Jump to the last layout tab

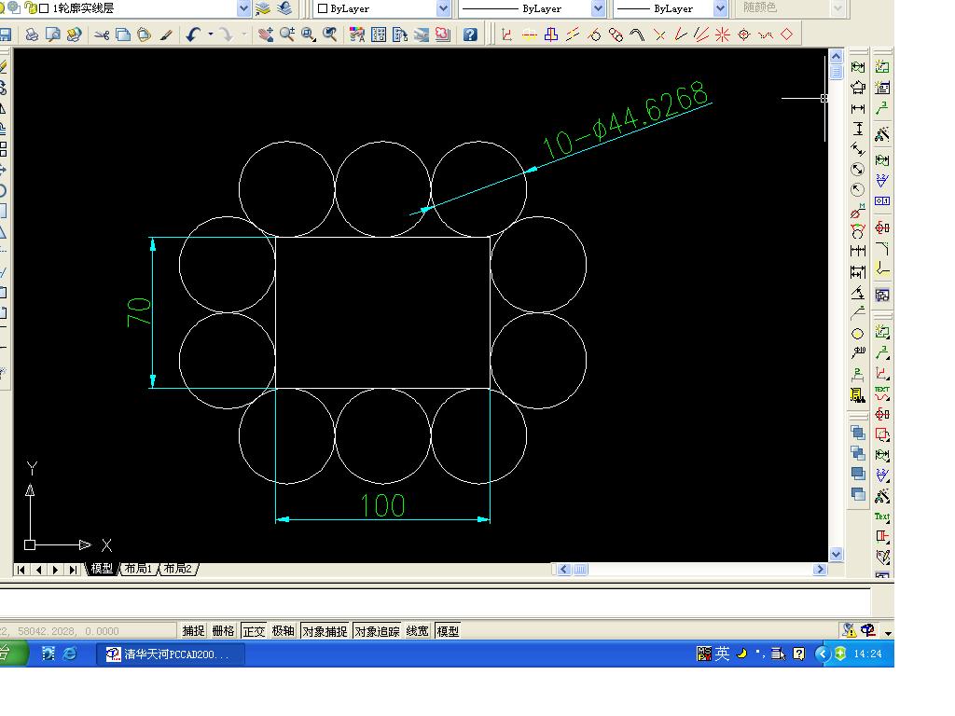pos(73,570)
